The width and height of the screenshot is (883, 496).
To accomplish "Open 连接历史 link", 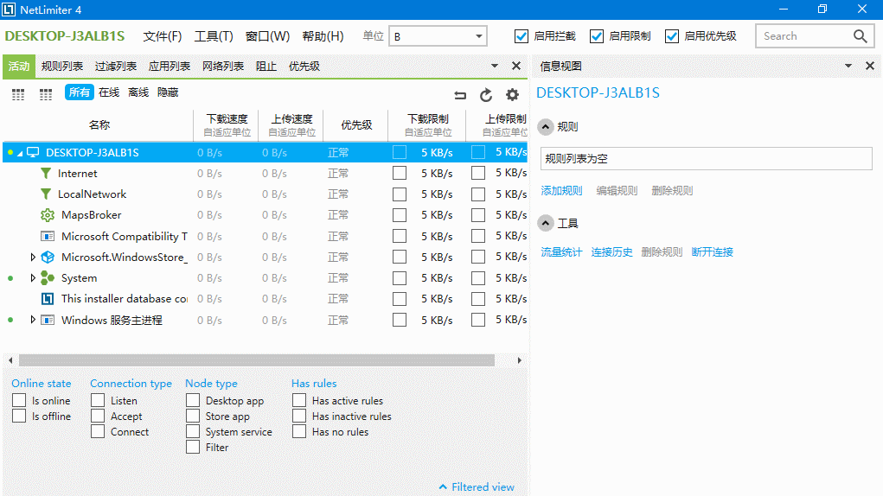I will (611, 252).
